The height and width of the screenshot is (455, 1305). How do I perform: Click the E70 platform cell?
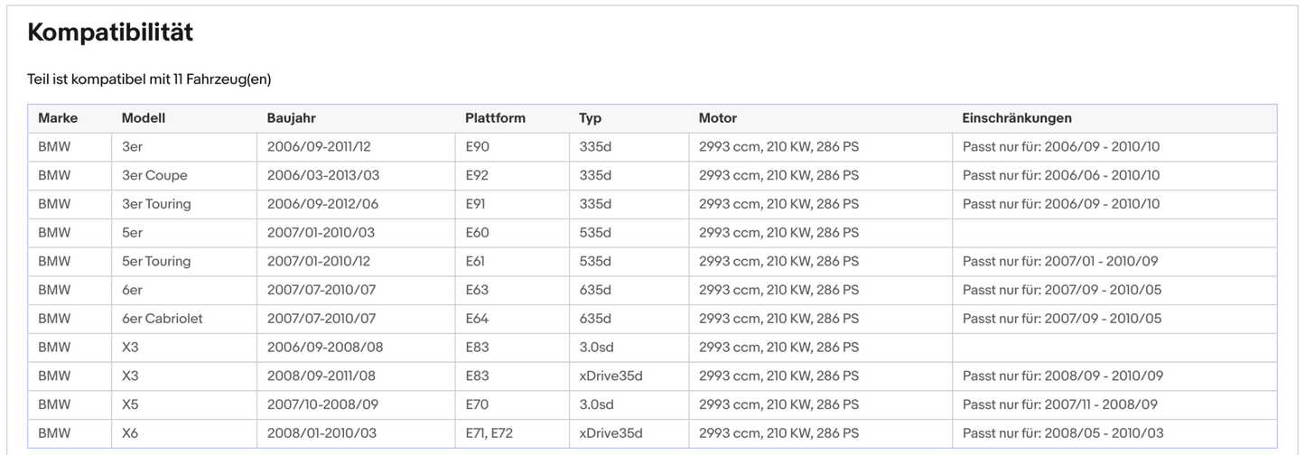[x=477, y=404]
